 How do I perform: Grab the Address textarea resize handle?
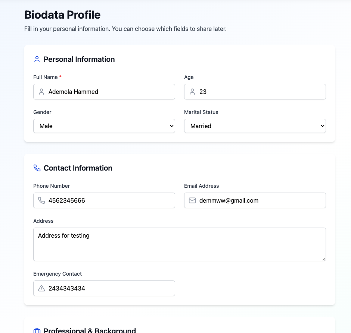click(x=323, y=259)
